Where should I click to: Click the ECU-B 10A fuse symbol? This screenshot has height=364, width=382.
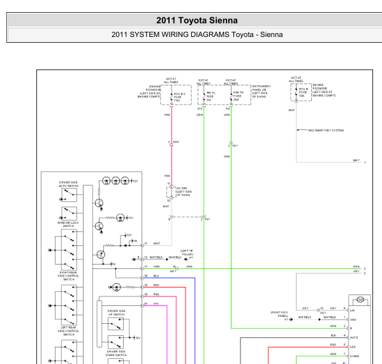297,92
